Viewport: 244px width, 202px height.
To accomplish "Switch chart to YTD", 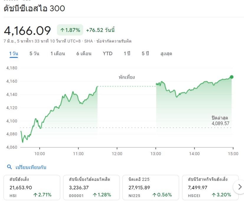I will click(x=107, y=53).
